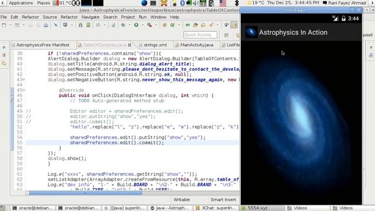The image size is (375, 211).
Task: Expand the Debug configurations dropdown arrow
Action: pyautogui.click(x=129, y=25)
